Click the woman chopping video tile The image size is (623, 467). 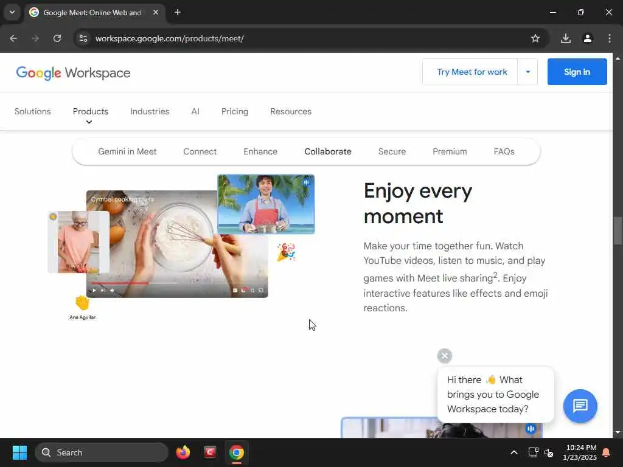point(78,242)
